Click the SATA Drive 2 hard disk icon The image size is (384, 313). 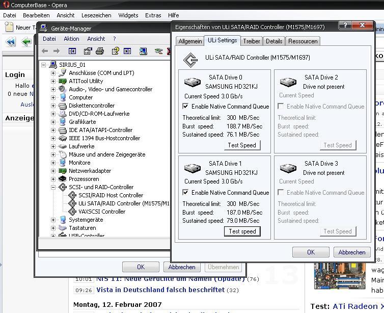(288, 82)
